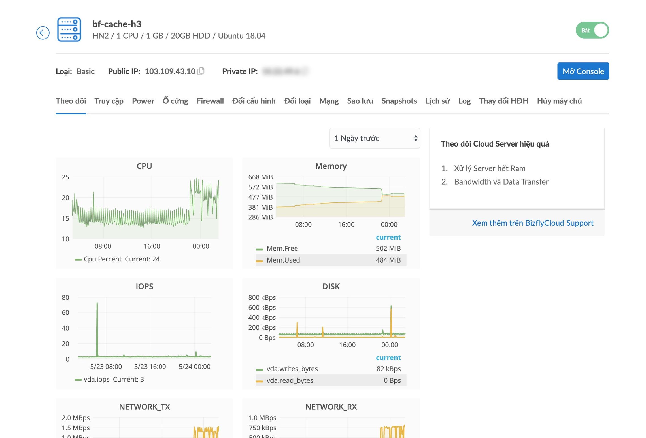Select the Firewall tab
Image resolution: width=646 pixels, height=438 pixels.
point(210,101)
